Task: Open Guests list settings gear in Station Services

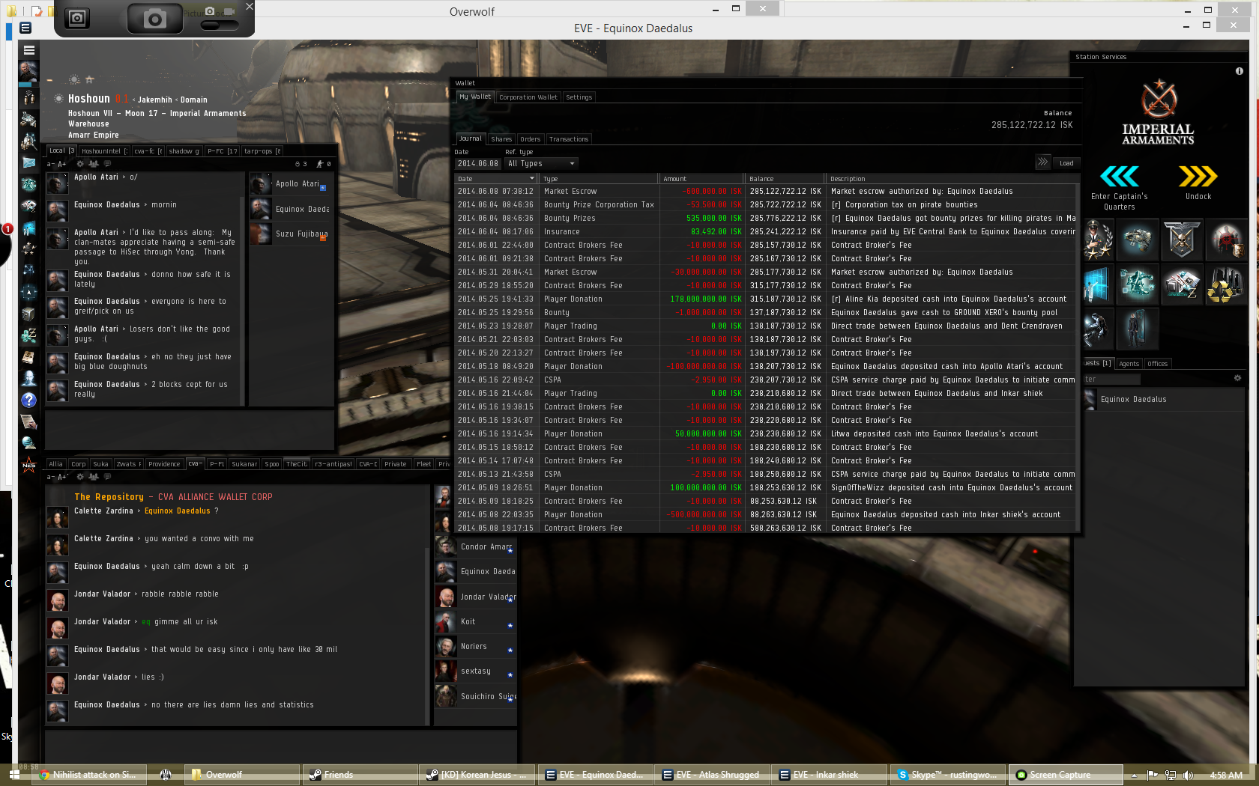Action: click(1237, 378)
